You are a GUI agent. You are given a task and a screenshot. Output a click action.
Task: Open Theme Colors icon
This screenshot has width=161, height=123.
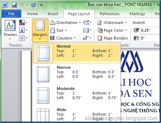click(23, 22)
